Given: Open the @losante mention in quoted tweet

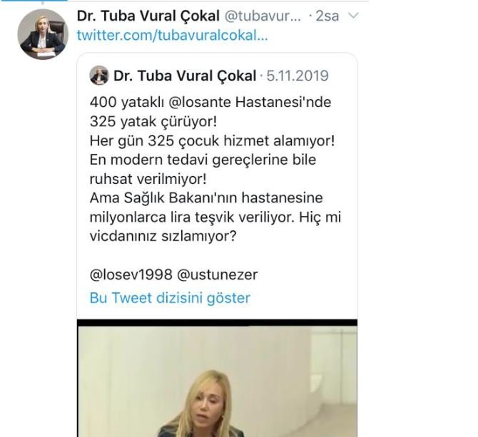Looking at the screenshot, I should [200, 102].
